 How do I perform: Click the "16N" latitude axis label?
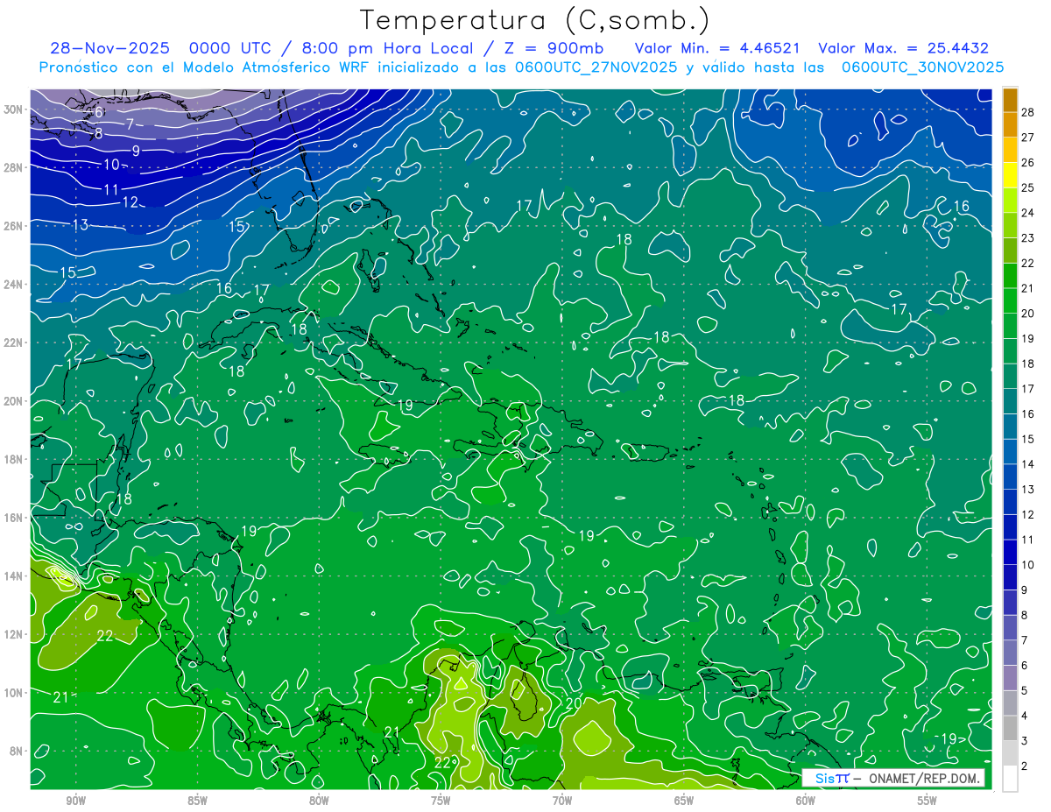(15, 518)
